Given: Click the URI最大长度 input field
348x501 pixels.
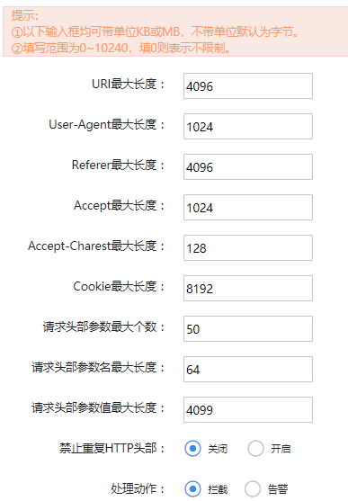Looking at the screenshot, I should [248, 86].
